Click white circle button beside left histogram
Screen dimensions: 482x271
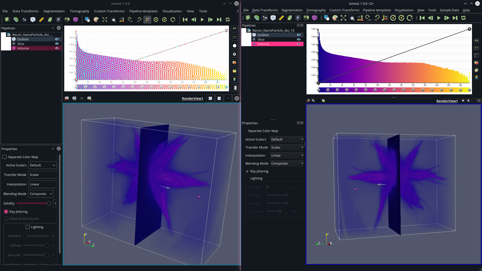[x=234, y=46]
